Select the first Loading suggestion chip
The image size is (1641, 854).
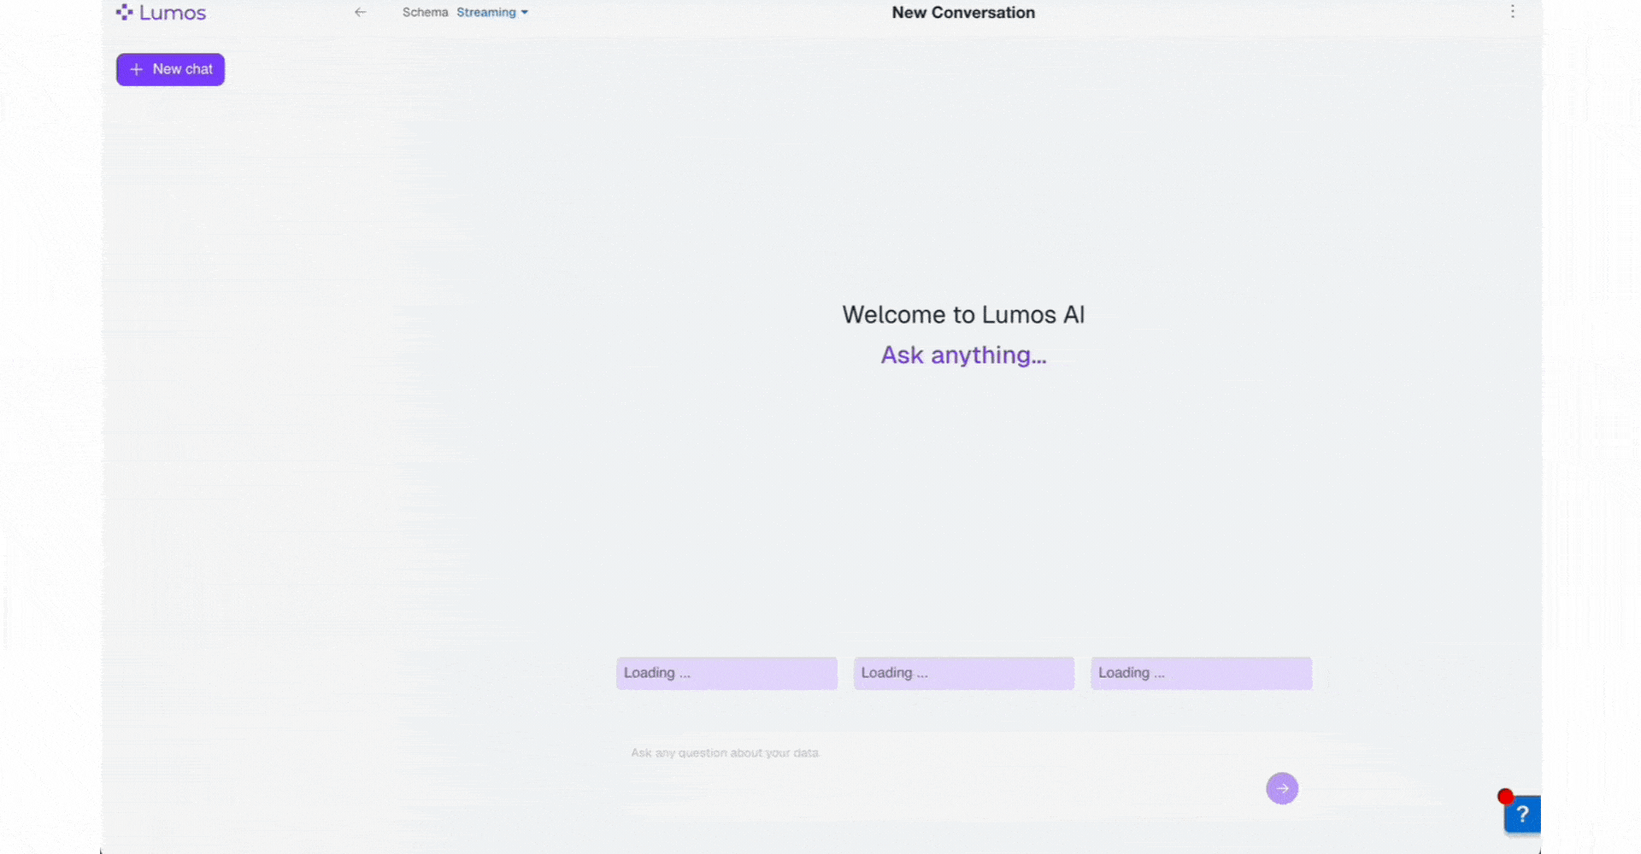pyautogui.click(x=726, y=673)
